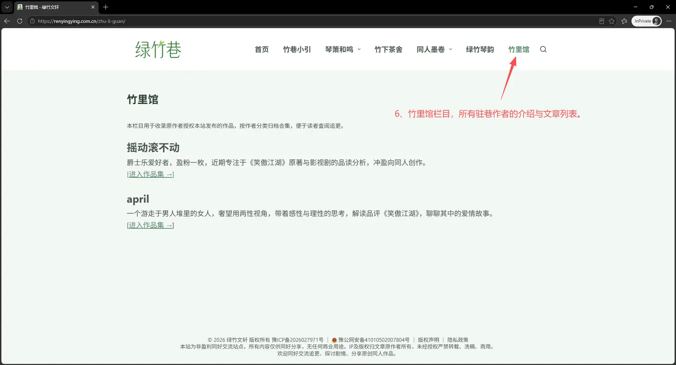Open the favorites list icon
This screenshot has width=676, height=365.
point(624,21)
